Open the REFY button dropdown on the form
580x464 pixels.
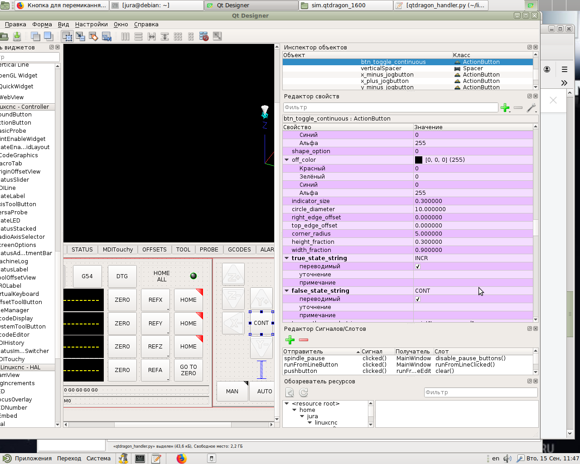168,333
